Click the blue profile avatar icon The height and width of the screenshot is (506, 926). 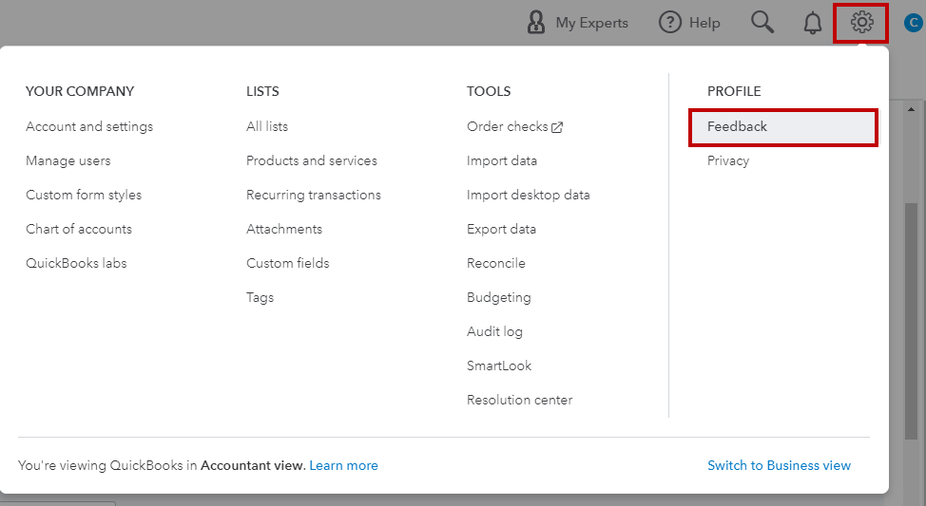(x=913, y=23)
